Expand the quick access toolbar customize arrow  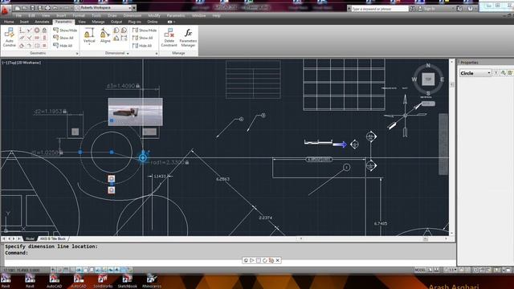(x=134, y=8)
